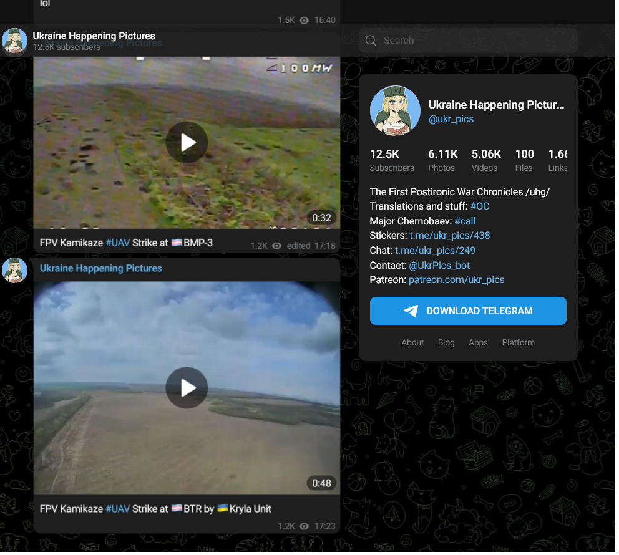Open the @ukr_pics handle link
The height and width of the screenshot is (555, 619).
pos(451,119)
